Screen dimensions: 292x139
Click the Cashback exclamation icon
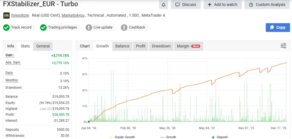point(124,28)
